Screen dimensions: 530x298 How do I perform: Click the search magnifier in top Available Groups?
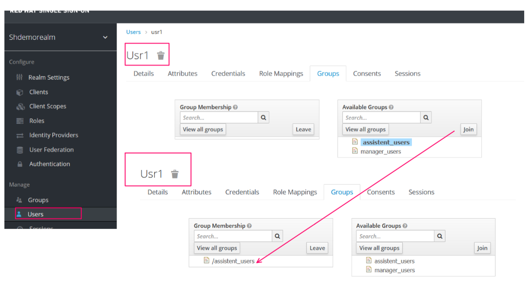tap(426, 118)
